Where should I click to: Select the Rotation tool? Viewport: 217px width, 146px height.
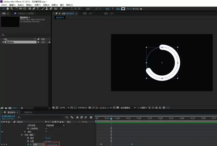click(17, 9)
